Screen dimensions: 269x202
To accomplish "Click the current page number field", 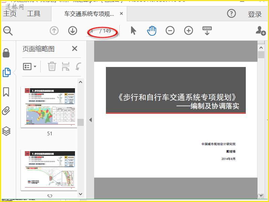I will [92, 31].
